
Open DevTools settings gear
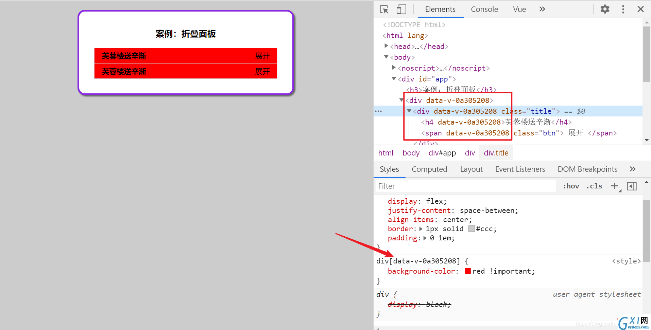pyautogui.click(x=605, y=9)
